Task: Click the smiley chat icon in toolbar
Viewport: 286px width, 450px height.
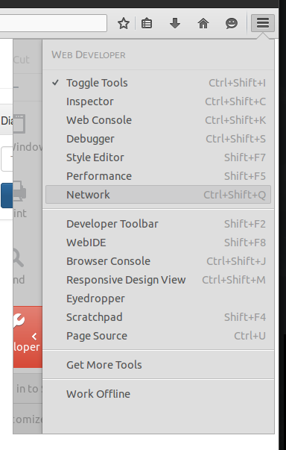Action: [232, 23]
